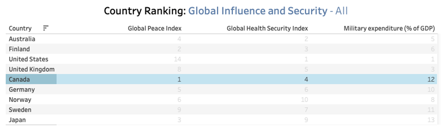Click the Global Influence and Security title text
443x132 pixels.
258,11
